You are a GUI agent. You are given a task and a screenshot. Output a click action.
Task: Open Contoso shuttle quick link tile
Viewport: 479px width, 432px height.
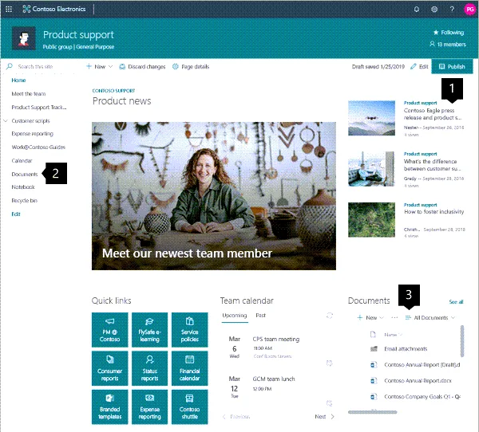[x=190, y=406]
